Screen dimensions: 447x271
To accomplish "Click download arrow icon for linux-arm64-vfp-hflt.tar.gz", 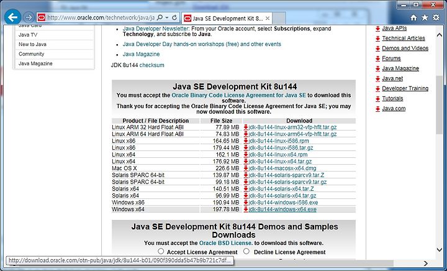I will 245,134.
